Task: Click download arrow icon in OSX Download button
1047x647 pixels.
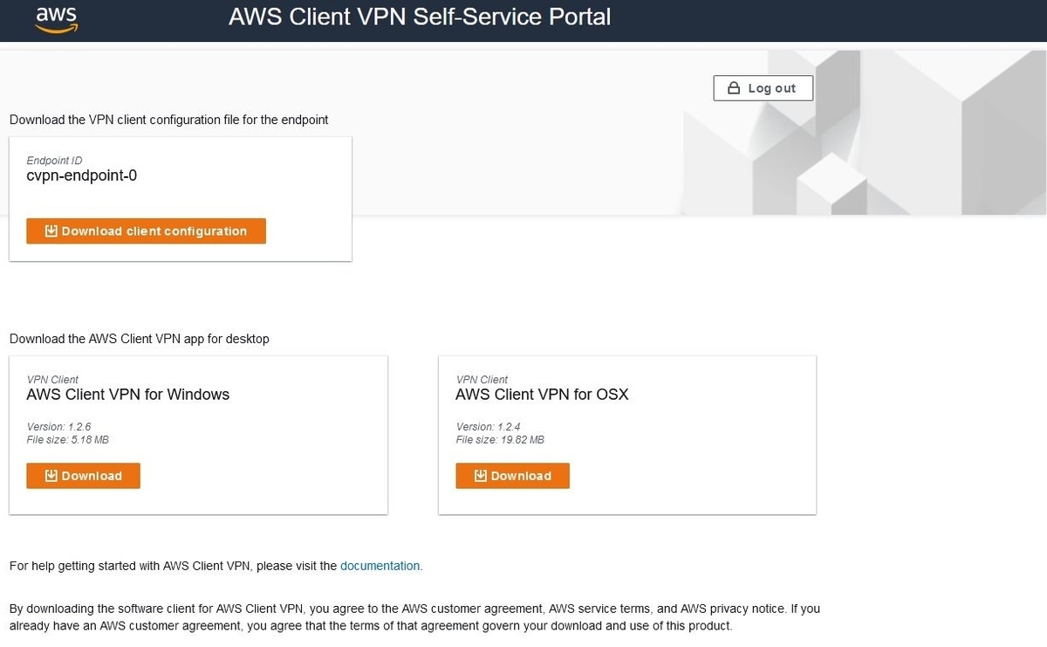Action: pyautogui.click(x=481, y=476)
